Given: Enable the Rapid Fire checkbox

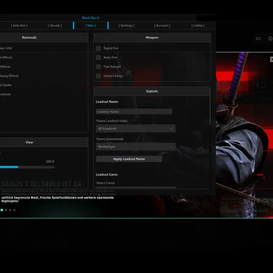Looking at the screenshot, I should tap(99, 48).
